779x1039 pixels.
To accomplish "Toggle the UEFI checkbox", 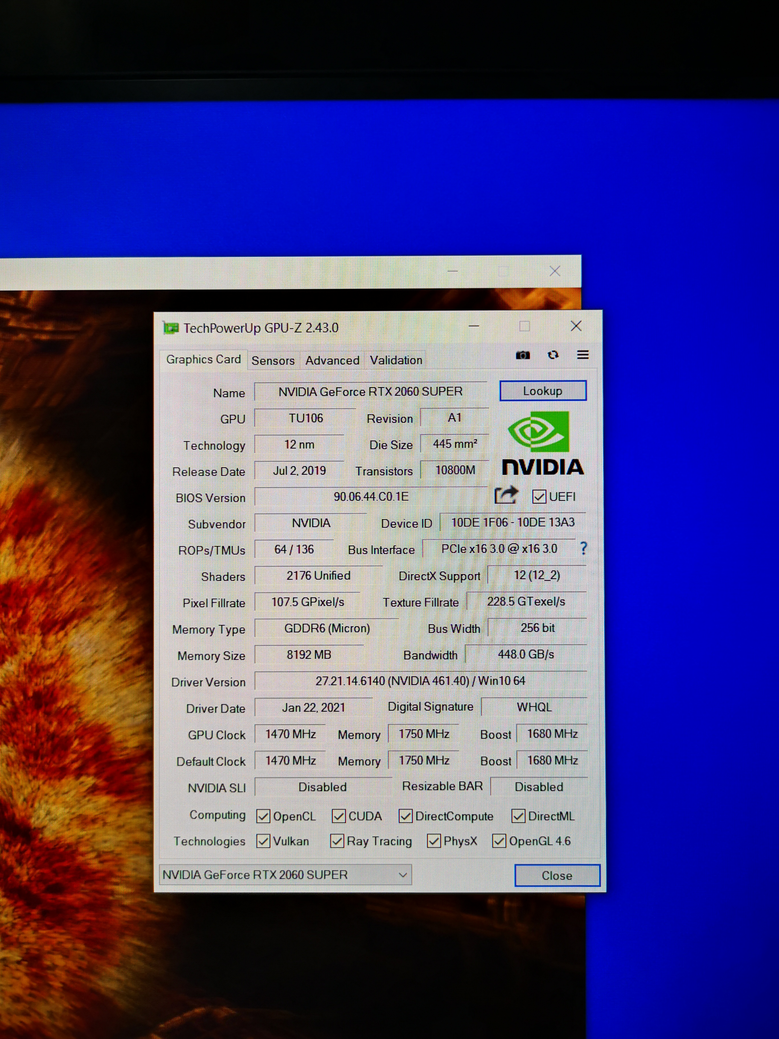I will click(x=539, y=496).
